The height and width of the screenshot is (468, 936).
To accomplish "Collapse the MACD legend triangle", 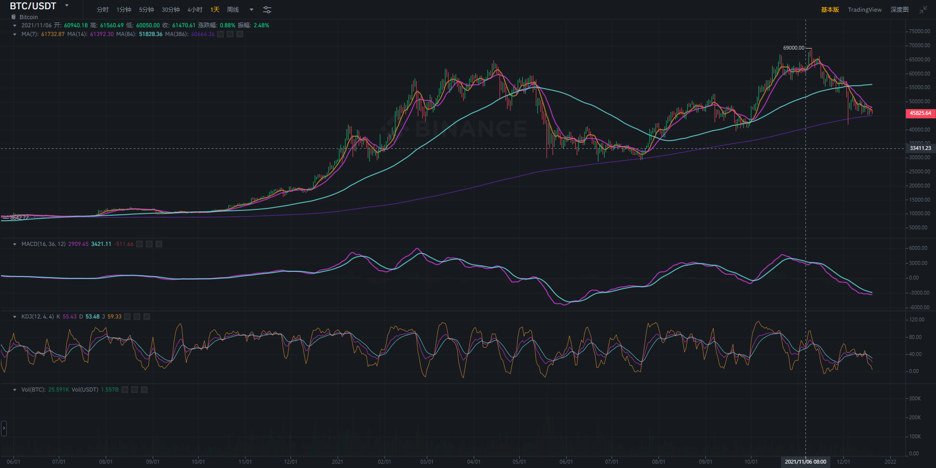I will coord(15,244).
